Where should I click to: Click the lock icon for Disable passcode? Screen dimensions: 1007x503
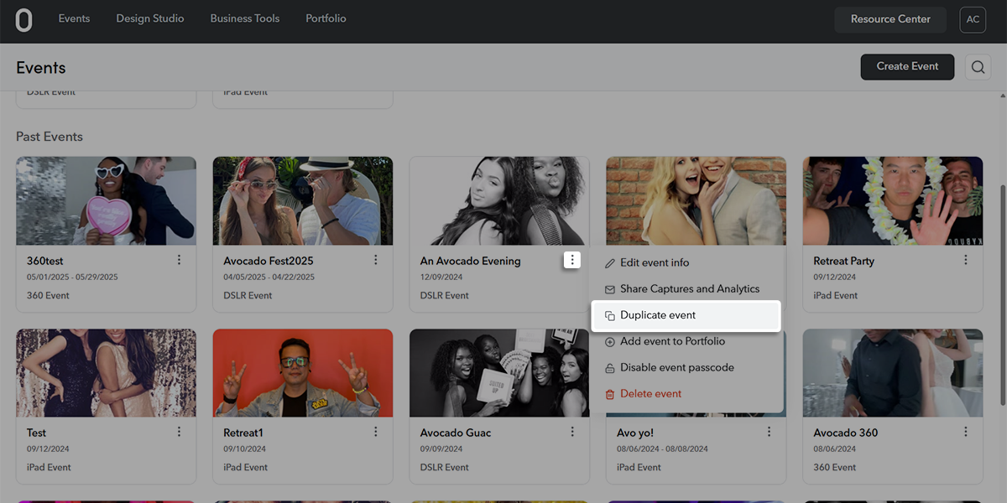coord(610,368)
